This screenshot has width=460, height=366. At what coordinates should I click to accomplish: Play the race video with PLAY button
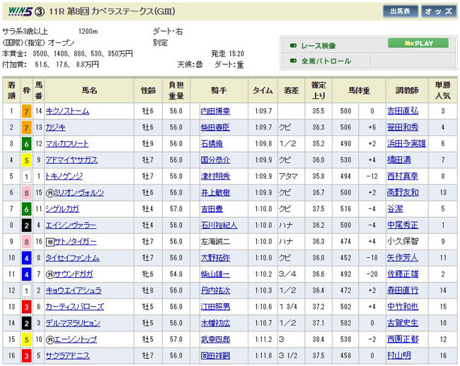point(418,44)
